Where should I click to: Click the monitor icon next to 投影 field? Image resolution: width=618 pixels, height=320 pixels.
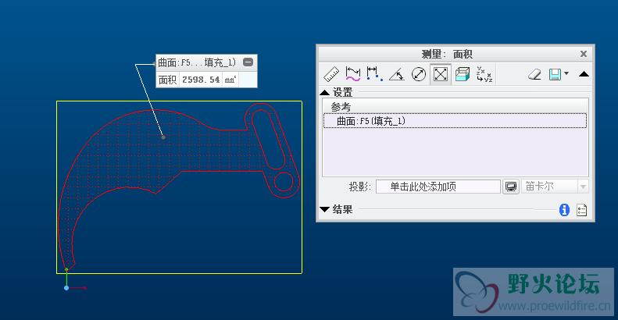click(511, 187)
